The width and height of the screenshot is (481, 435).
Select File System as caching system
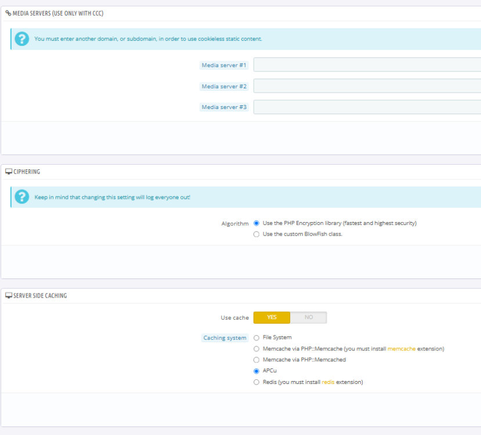point(256,338)
